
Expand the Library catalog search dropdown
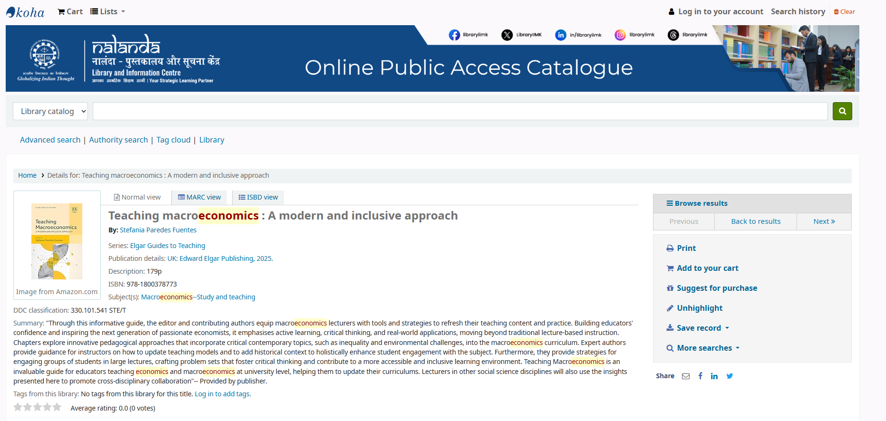click(50, 112)
